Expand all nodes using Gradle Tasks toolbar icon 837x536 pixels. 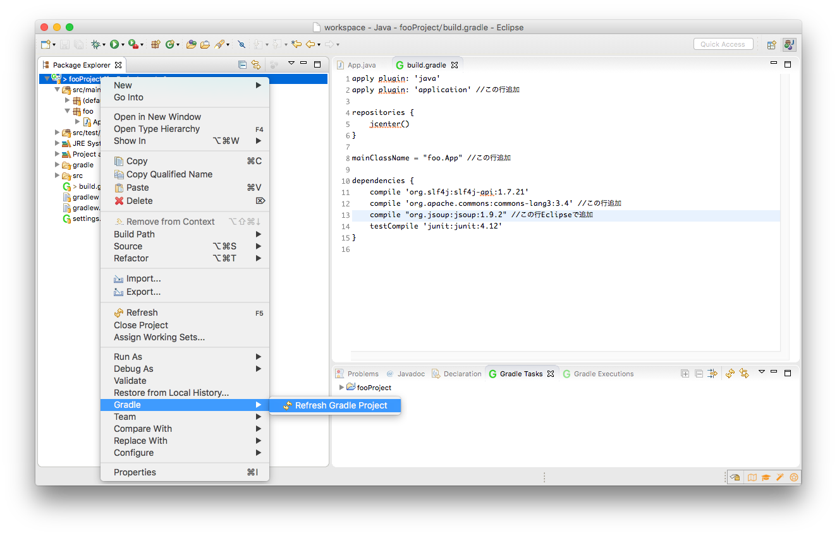pos(685,374)
